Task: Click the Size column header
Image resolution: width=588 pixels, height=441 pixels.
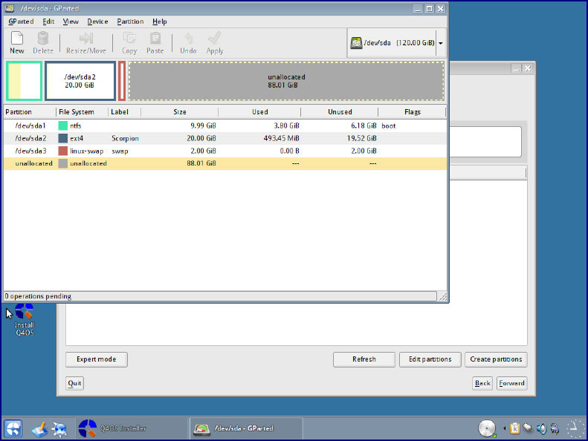Action: click(180, 112)
